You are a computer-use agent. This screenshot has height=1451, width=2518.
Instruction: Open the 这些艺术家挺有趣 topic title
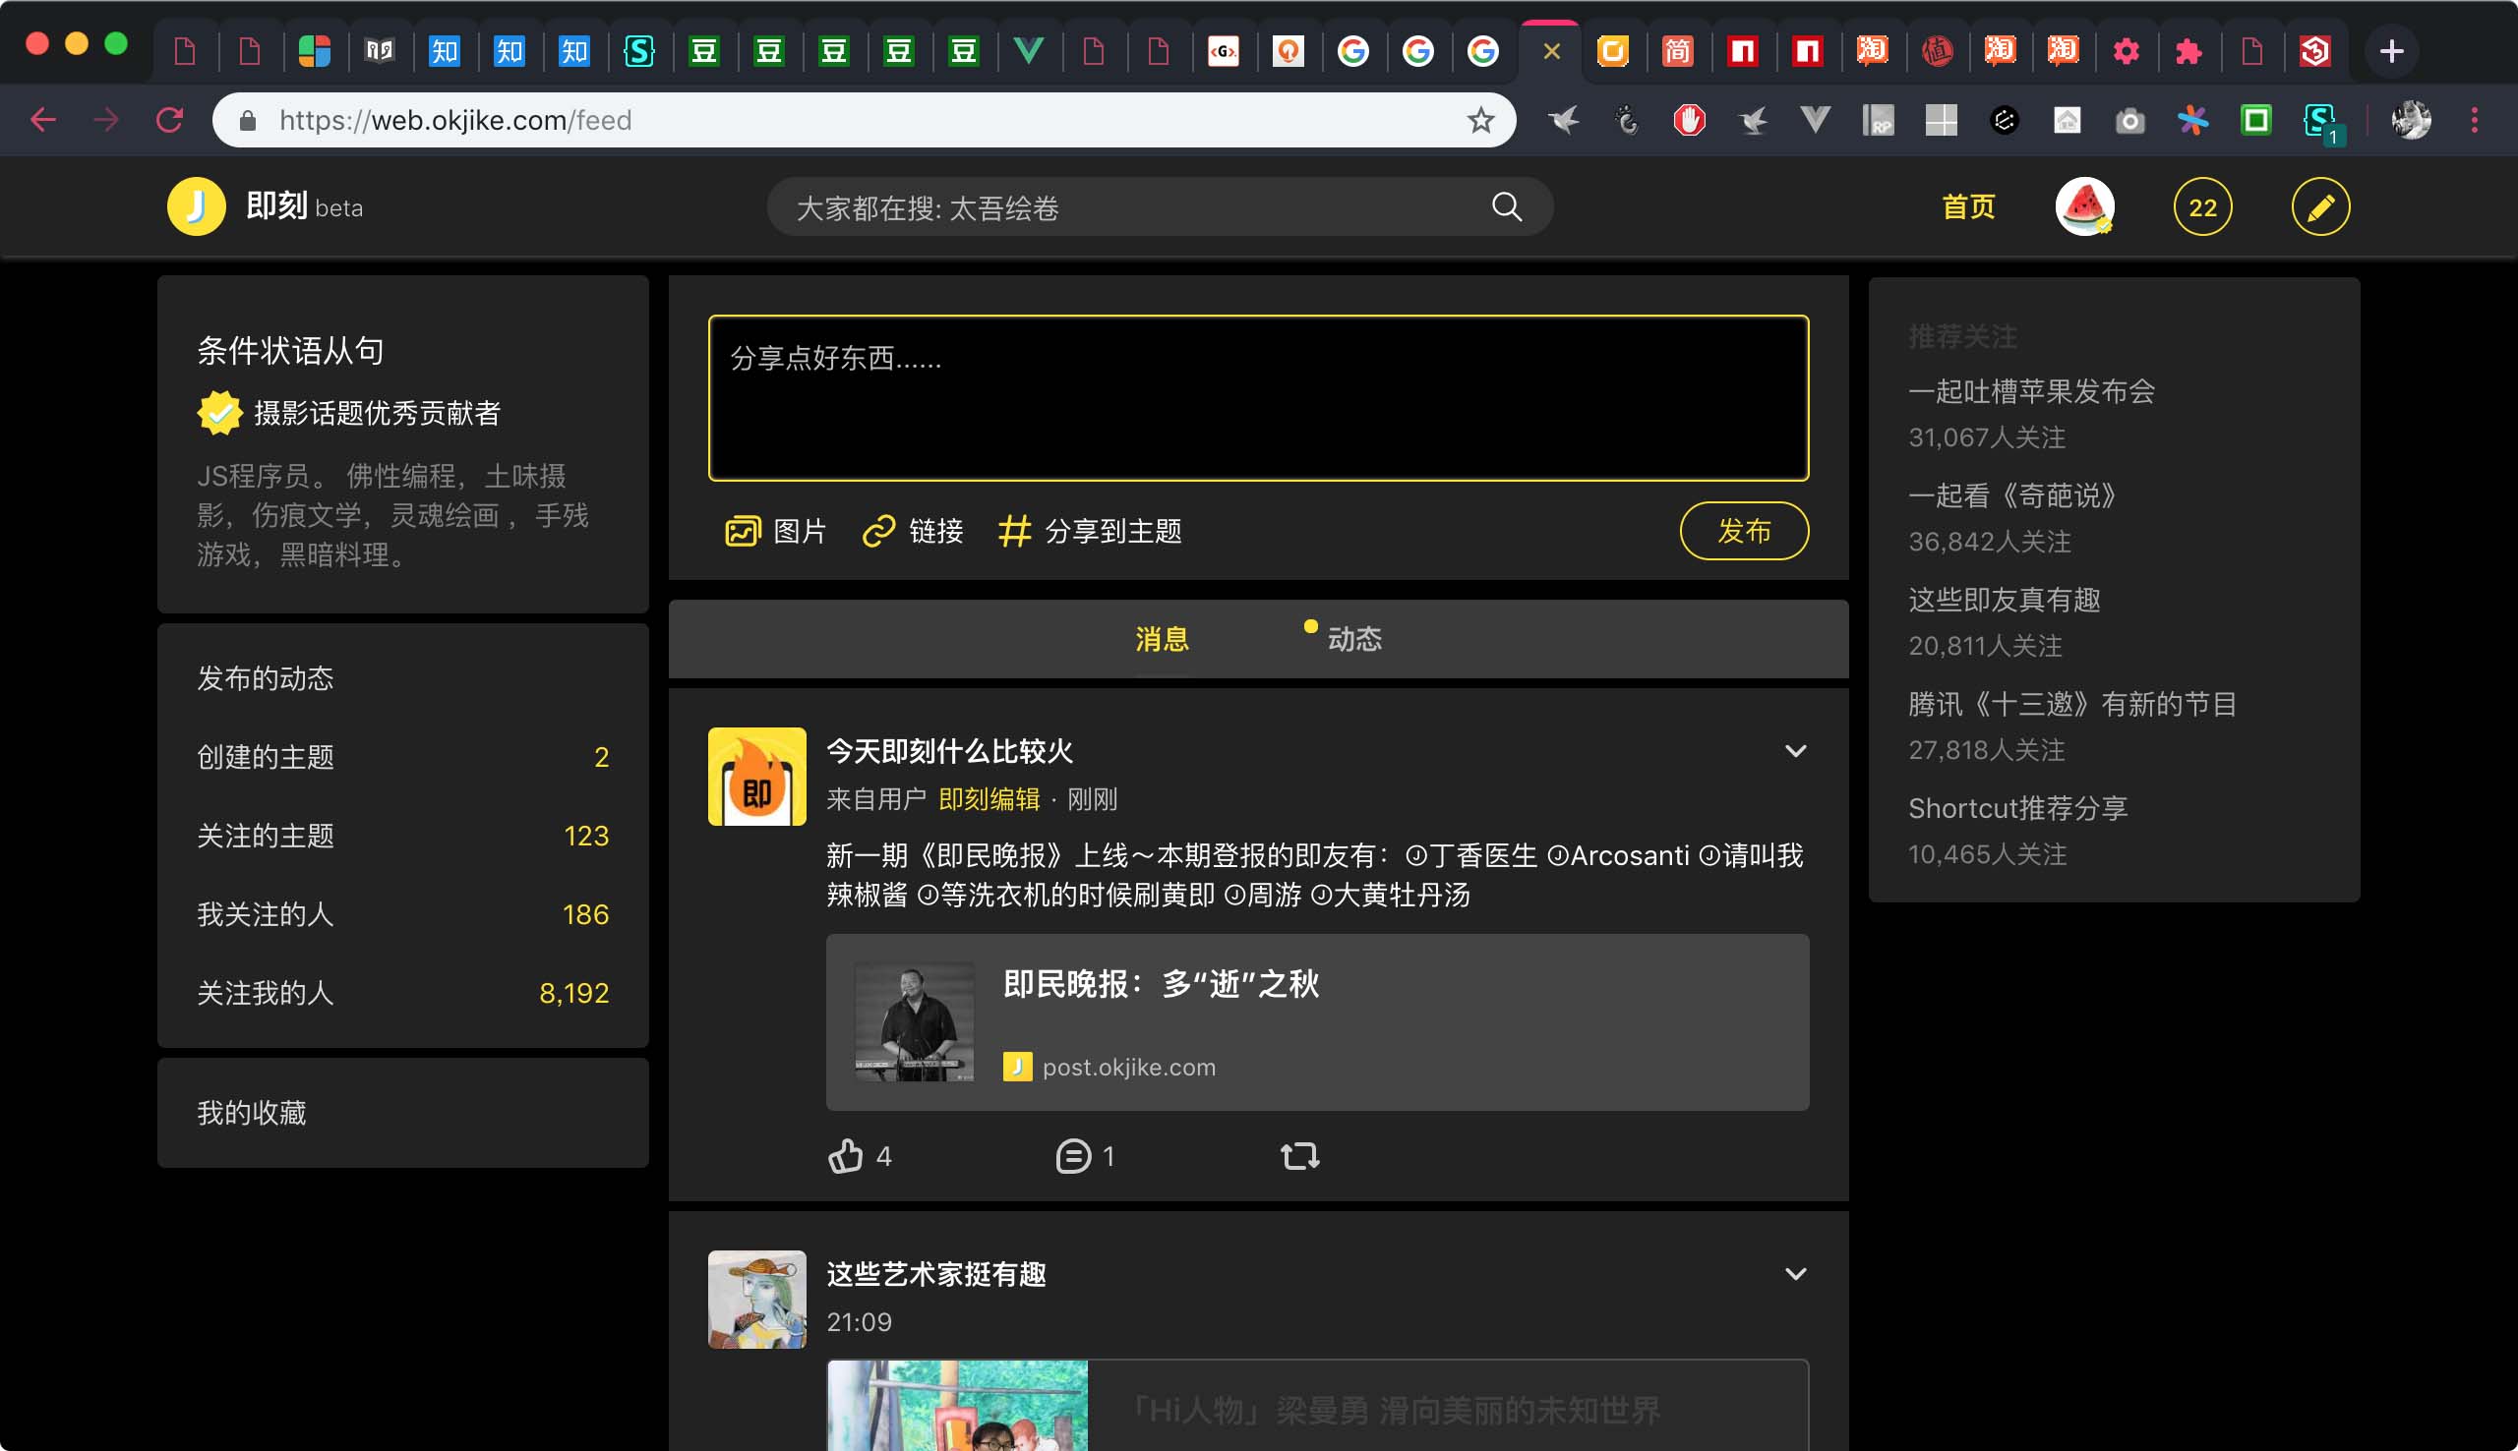click(x=936, y=1275)
